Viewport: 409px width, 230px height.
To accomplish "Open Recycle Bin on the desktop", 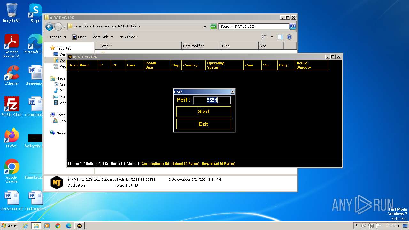I will 12,13.
